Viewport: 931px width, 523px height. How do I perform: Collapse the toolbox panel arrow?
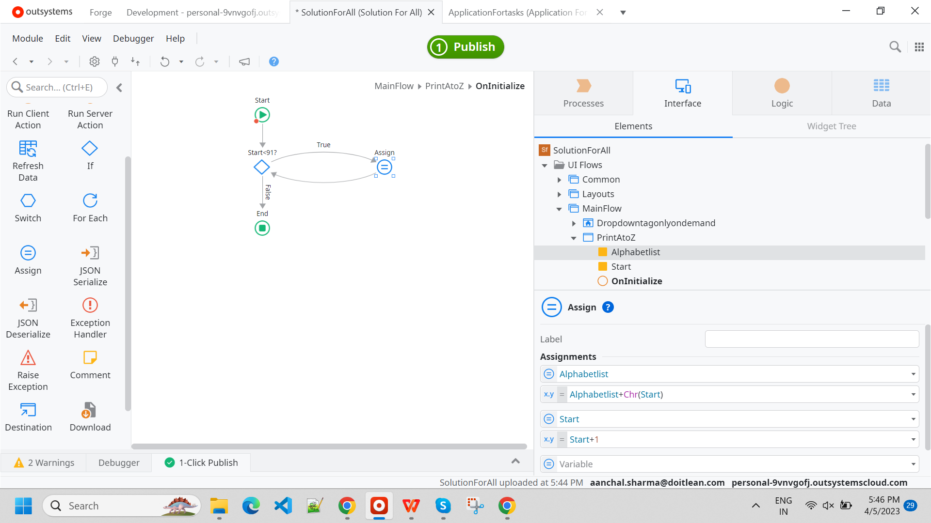[x=119, y=88]
